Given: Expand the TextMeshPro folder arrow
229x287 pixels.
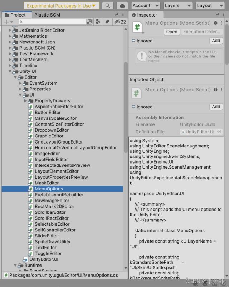Looking at the screenshot, I should pos(10,60).
